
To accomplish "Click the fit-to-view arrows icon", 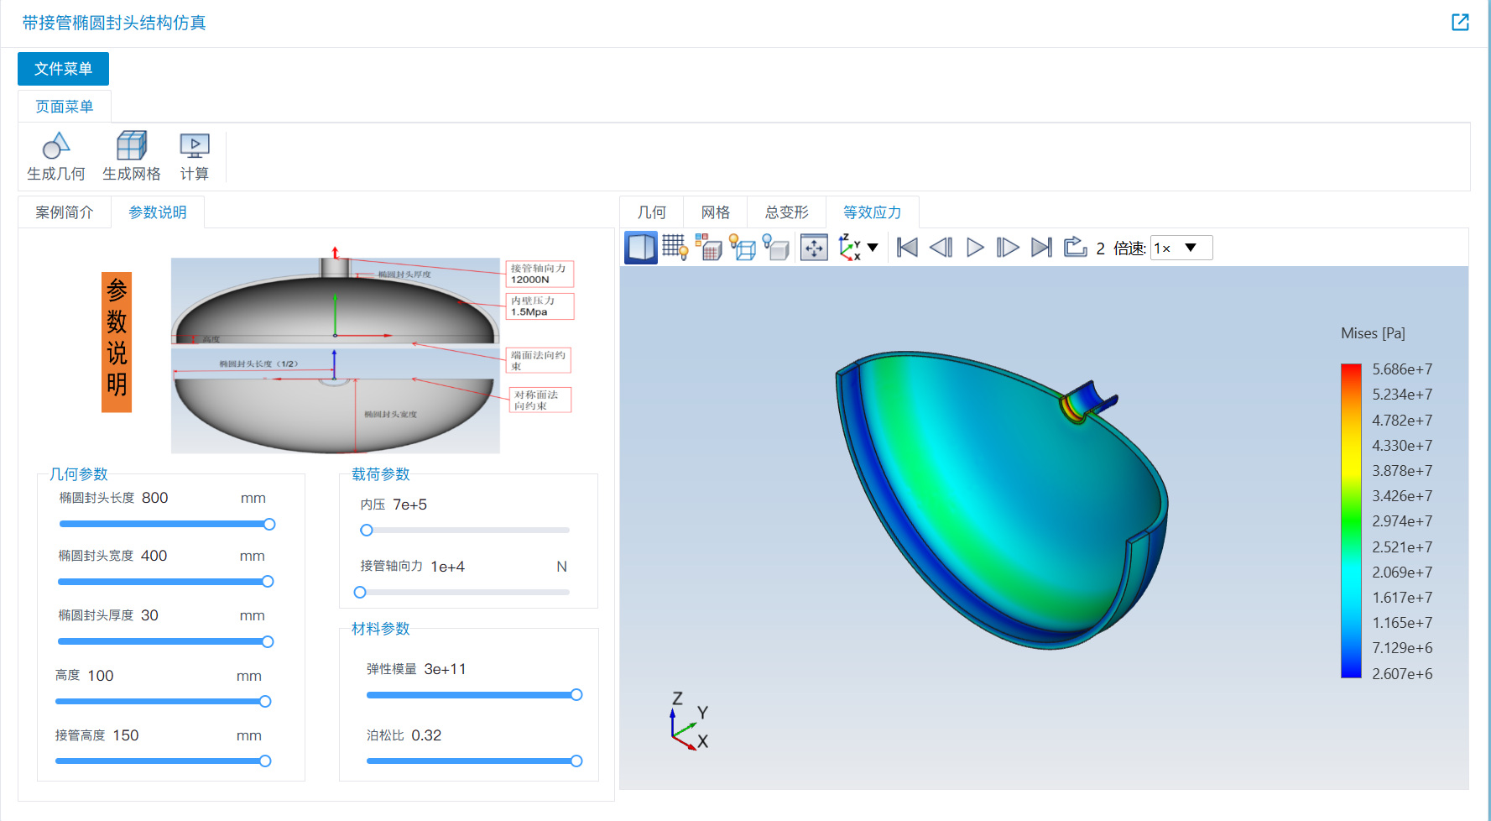I will tap(814, 248).
